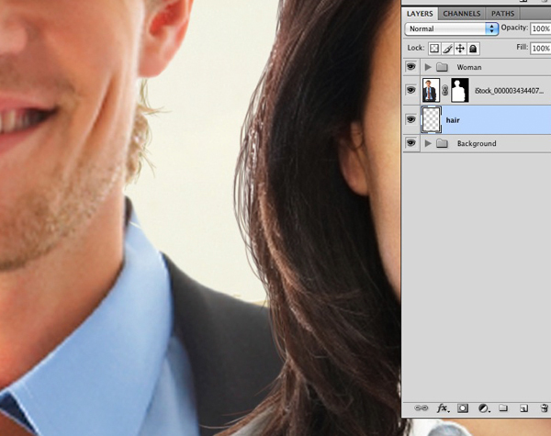Click the delete layer trash icon
Screen dimensions: 551x436
tap(544, 408)
